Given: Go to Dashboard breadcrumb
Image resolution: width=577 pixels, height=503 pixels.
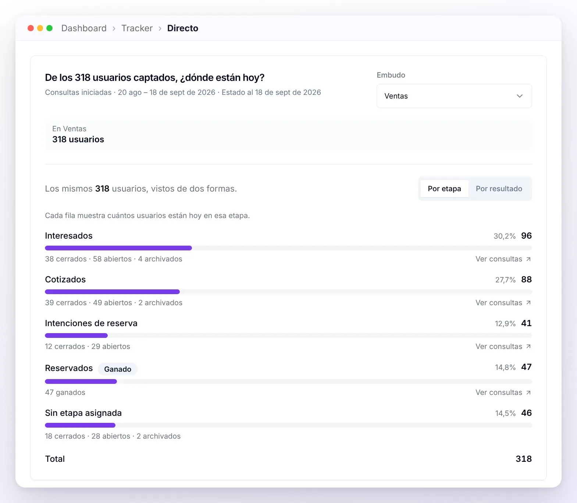Looking at the screenshot, I should 84,28.
